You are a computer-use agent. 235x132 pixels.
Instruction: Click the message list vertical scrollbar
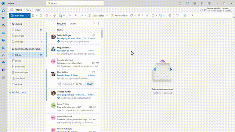click(102, 34)
